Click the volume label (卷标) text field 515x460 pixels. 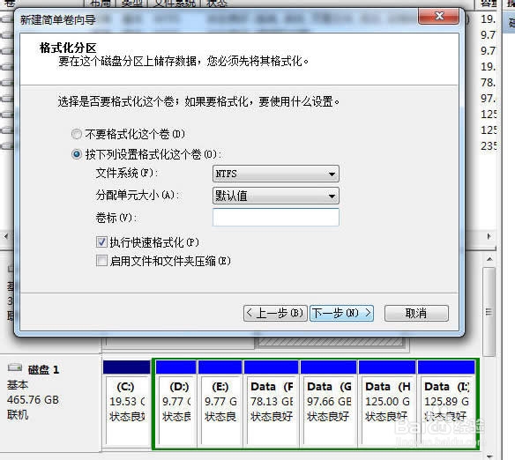275,217
